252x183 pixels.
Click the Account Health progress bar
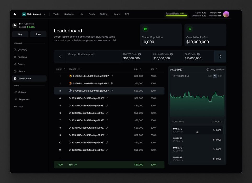[x=176, y=16]
